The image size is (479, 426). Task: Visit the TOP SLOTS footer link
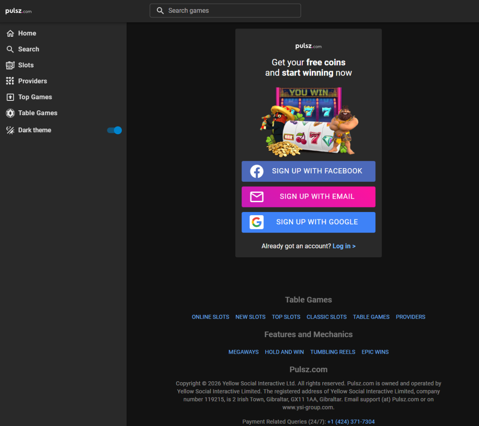[286, 317]
